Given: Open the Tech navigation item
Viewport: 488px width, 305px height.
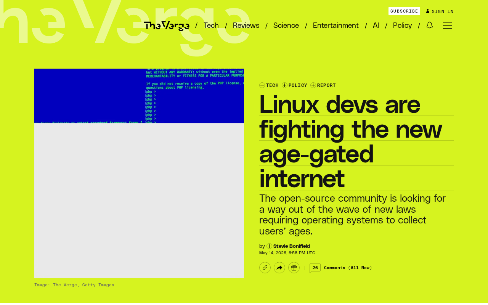Looking at the screenshot, I should coord(211,26).
